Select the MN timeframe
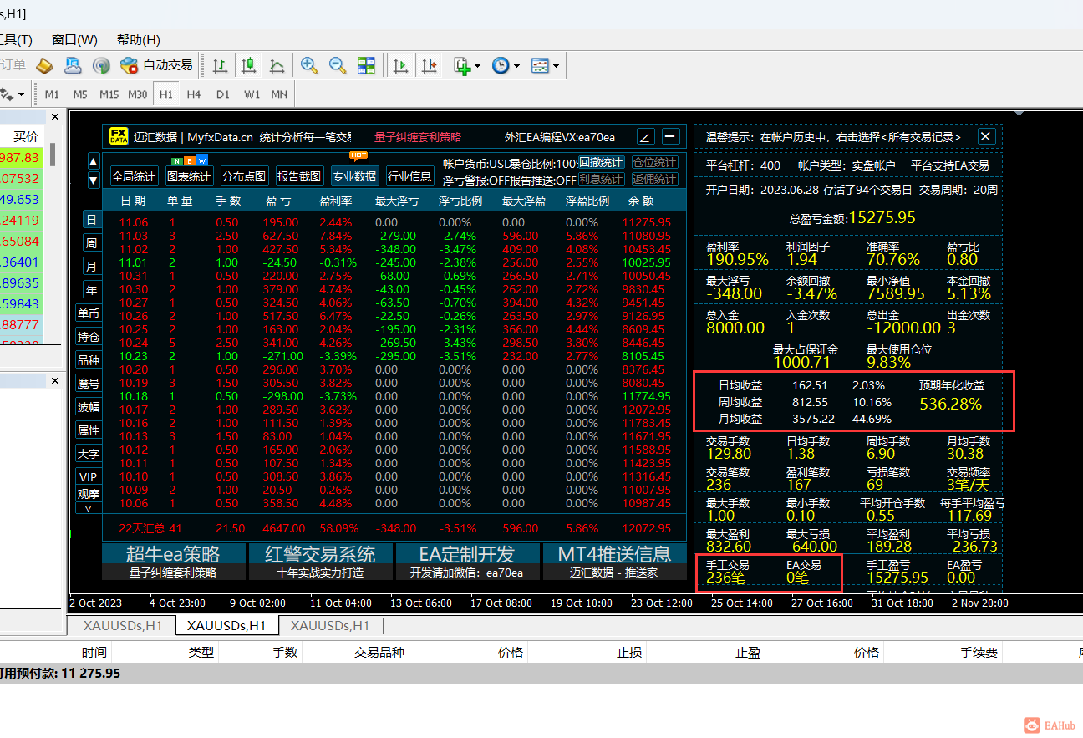This screenshot has width=1083, height=738. point(279,94)
